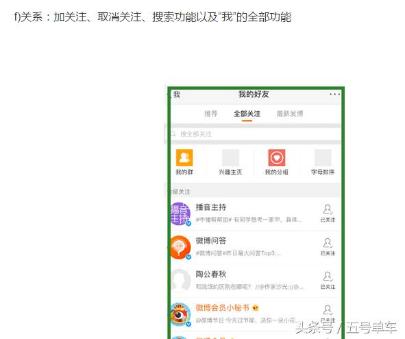Select the 全部关注 tab

click(x=247, y=113)
